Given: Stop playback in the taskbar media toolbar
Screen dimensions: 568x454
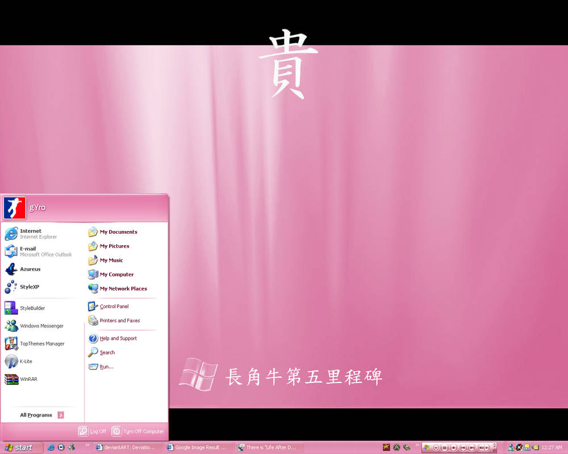Looking at the screenshot, I should (x=454, y=447).
